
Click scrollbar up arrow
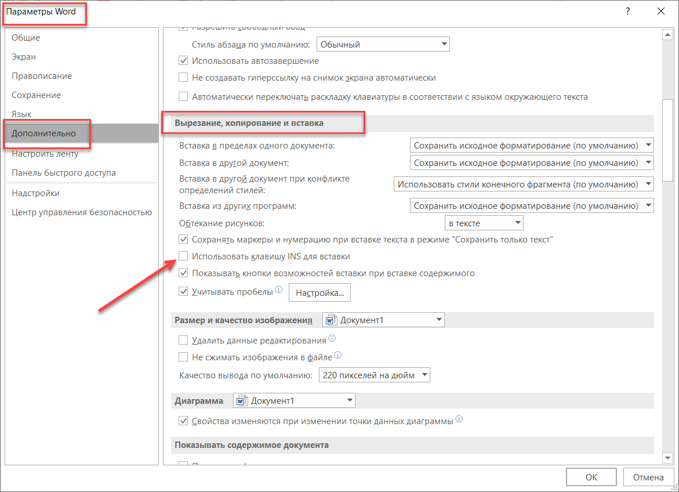pyautogui.click(x=667, y=34)
